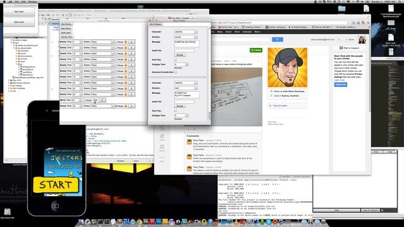
Task: Select the PDF file icon on the desktop
Action: (391, 9)
